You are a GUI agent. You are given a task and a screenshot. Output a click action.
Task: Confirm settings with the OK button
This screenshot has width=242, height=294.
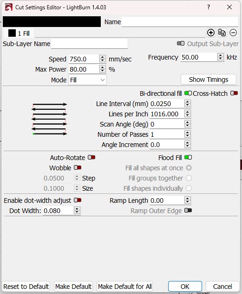[185, 287]
